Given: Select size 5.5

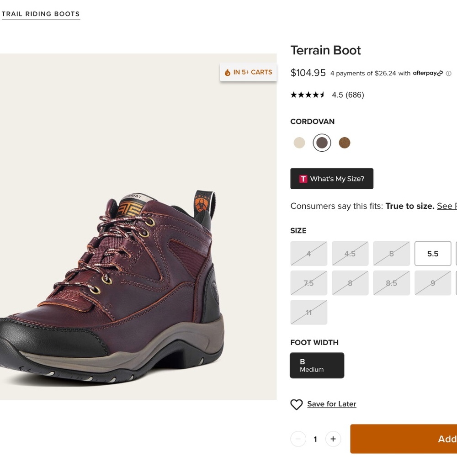Looking at the screenshot, I should pyautogui.click(x=433, y=254).
